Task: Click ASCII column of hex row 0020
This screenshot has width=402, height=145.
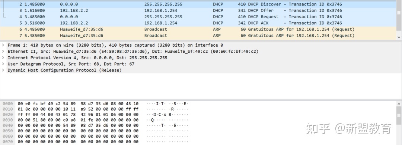Action: 167,114
